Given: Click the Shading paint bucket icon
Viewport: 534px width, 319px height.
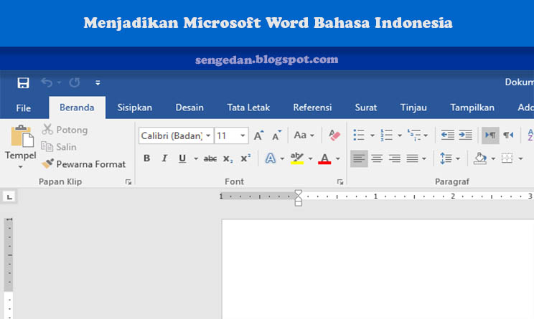Looking at the screenshot, I should point(480,158).
